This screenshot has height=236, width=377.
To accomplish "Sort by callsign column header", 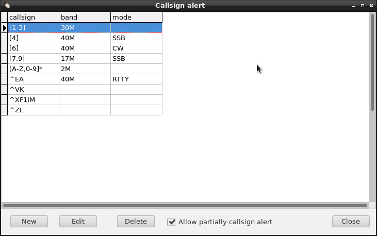I will tap(34, 18).
